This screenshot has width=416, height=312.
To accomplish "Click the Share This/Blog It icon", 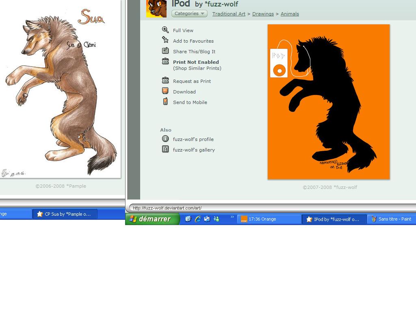I will 165,50.
